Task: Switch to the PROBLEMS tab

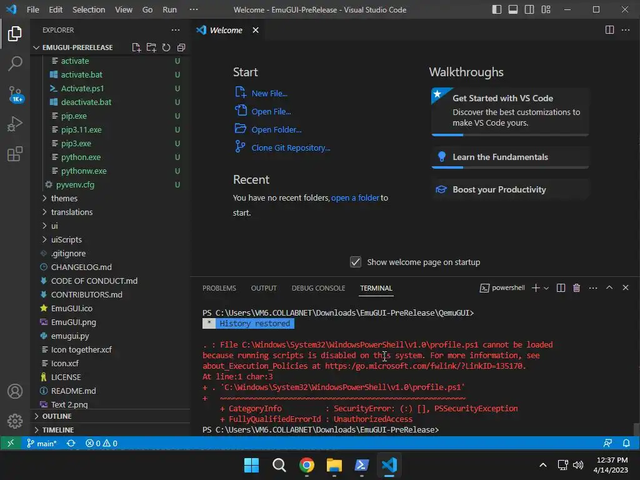Action: (x=219, y=288)
